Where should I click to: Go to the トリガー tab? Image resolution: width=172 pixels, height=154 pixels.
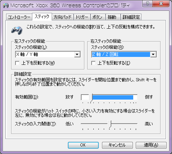(x=82, y=17)
